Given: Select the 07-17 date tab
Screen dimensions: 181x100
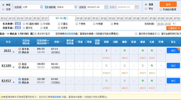Looking at the screenshot, I should click(x=45, y=18).
